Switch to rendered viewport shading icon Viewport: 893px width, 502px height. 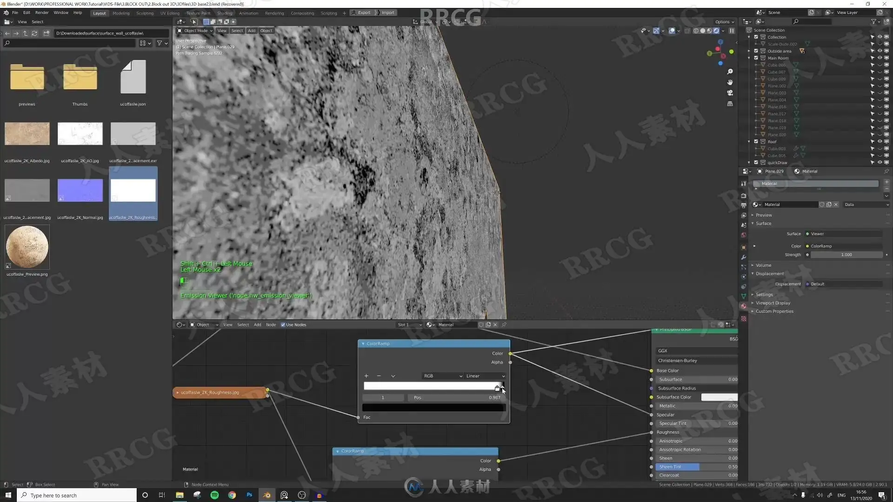coord(716,31)
